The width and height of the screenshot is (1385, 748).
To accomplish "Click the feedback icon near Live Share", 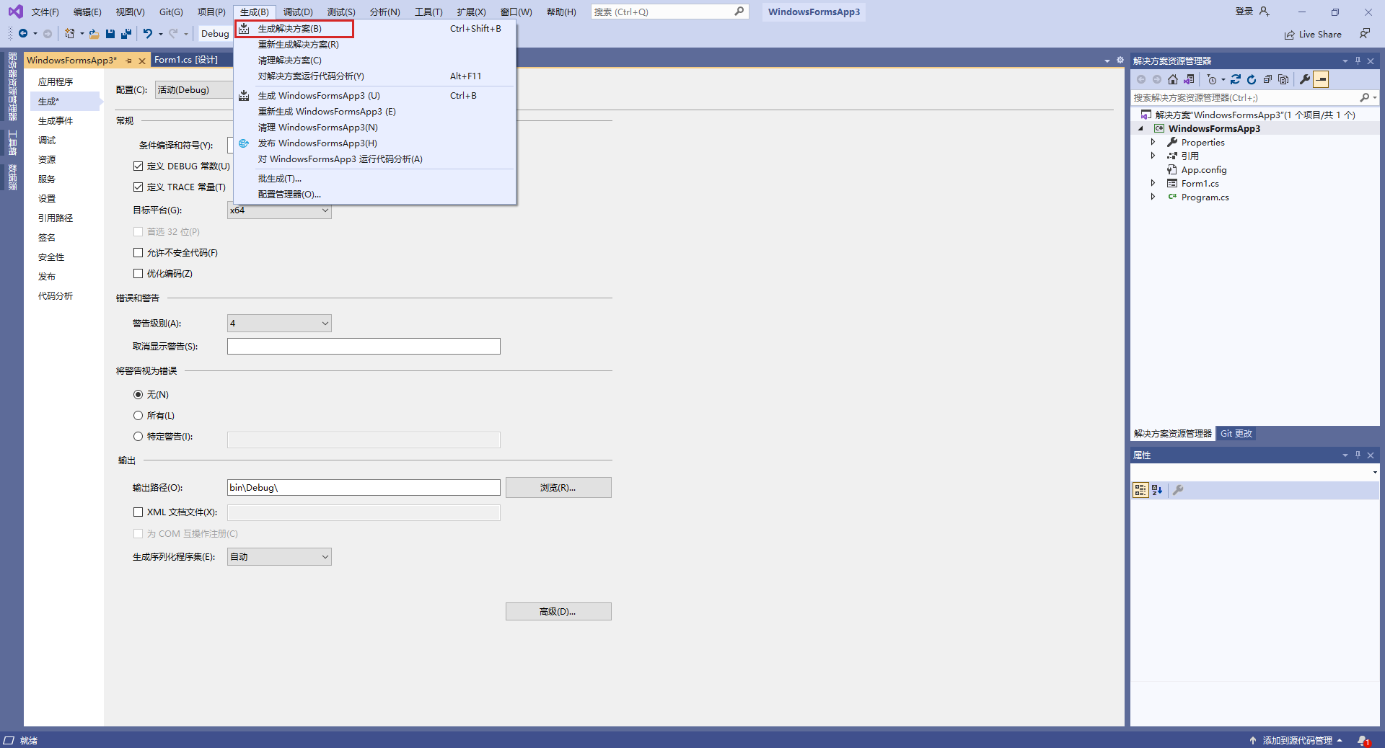I will coord(1365,33).
